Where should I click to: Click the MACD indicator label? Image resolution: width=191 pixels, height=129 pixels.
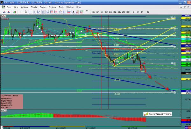[4, 110]
